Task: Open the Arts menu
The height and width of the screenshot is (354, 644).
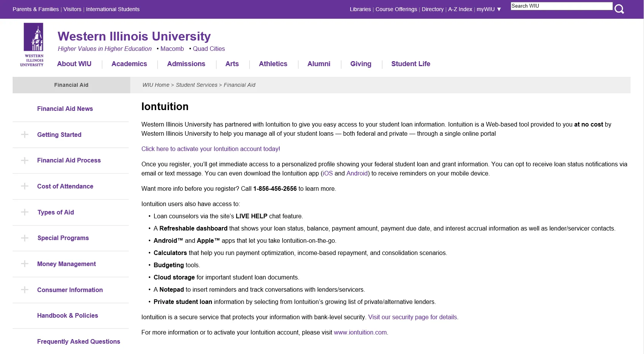Action: 232,64
